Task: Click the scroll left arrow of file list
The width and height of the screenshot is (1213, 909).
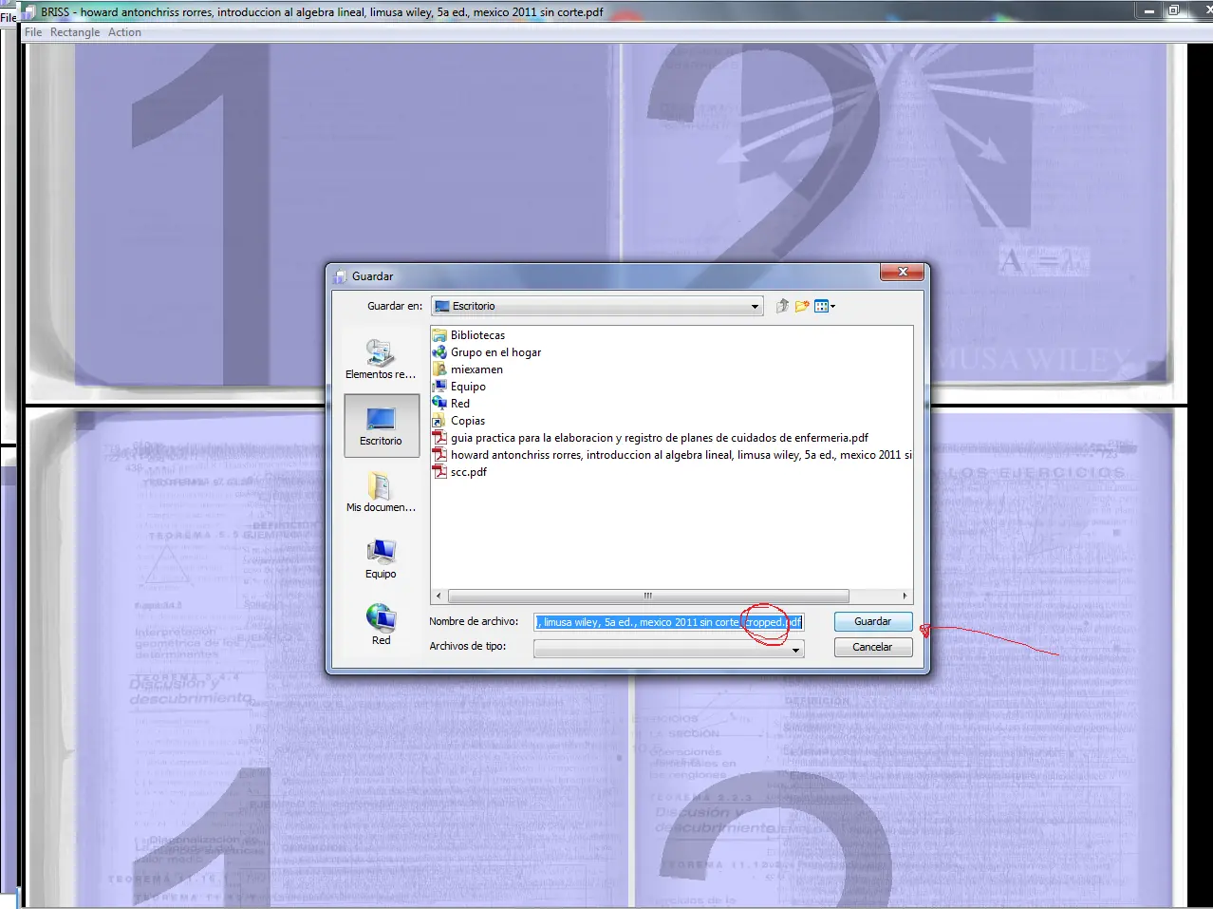Action: (x=438, y=597)
